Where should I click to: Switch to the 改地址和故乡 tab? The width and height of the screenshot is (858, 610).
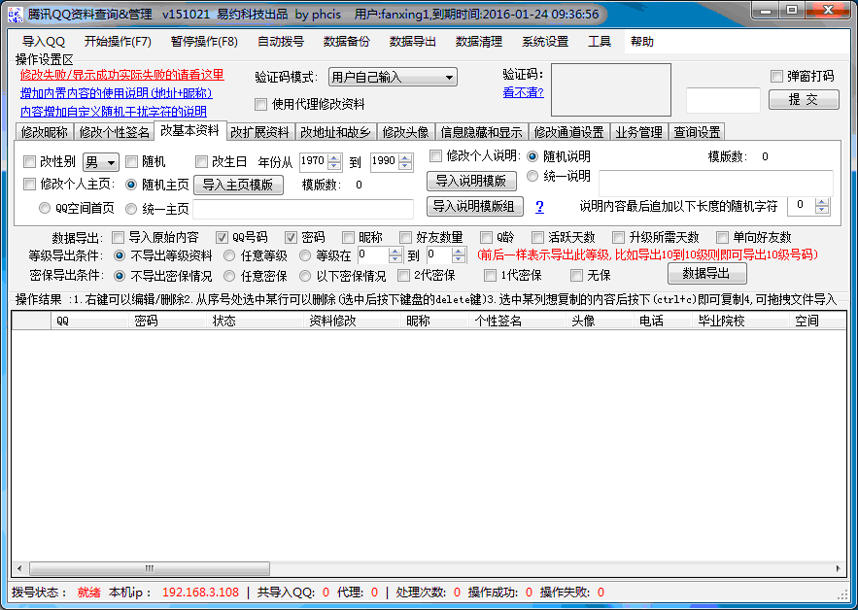pyautogui.click(x=335, y=132)
